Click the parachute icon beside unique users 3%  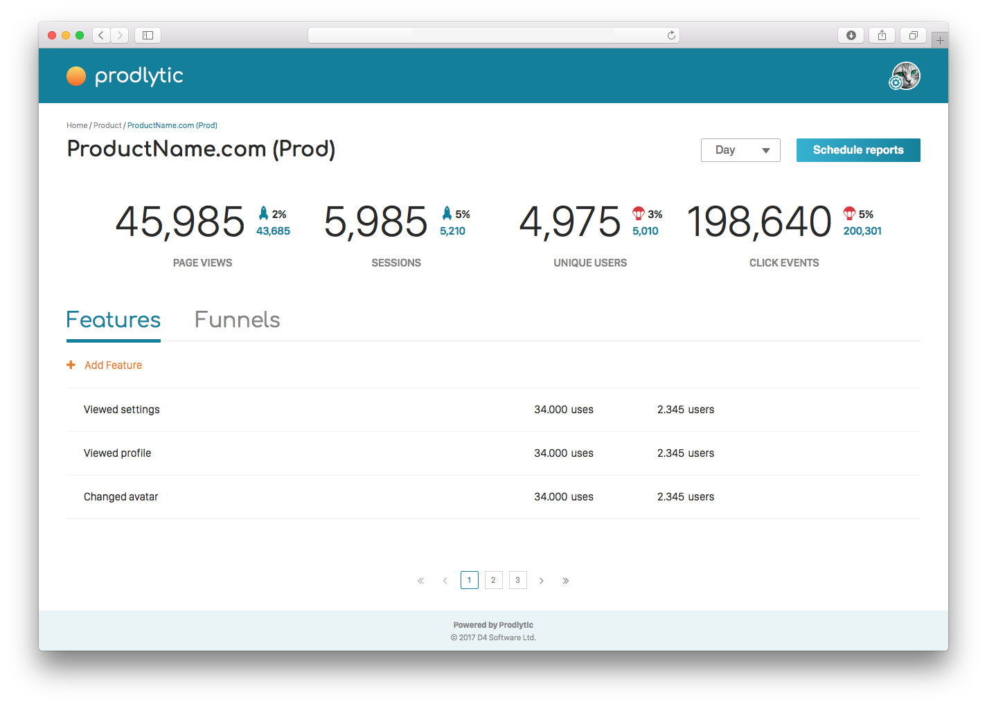point(639,213)
